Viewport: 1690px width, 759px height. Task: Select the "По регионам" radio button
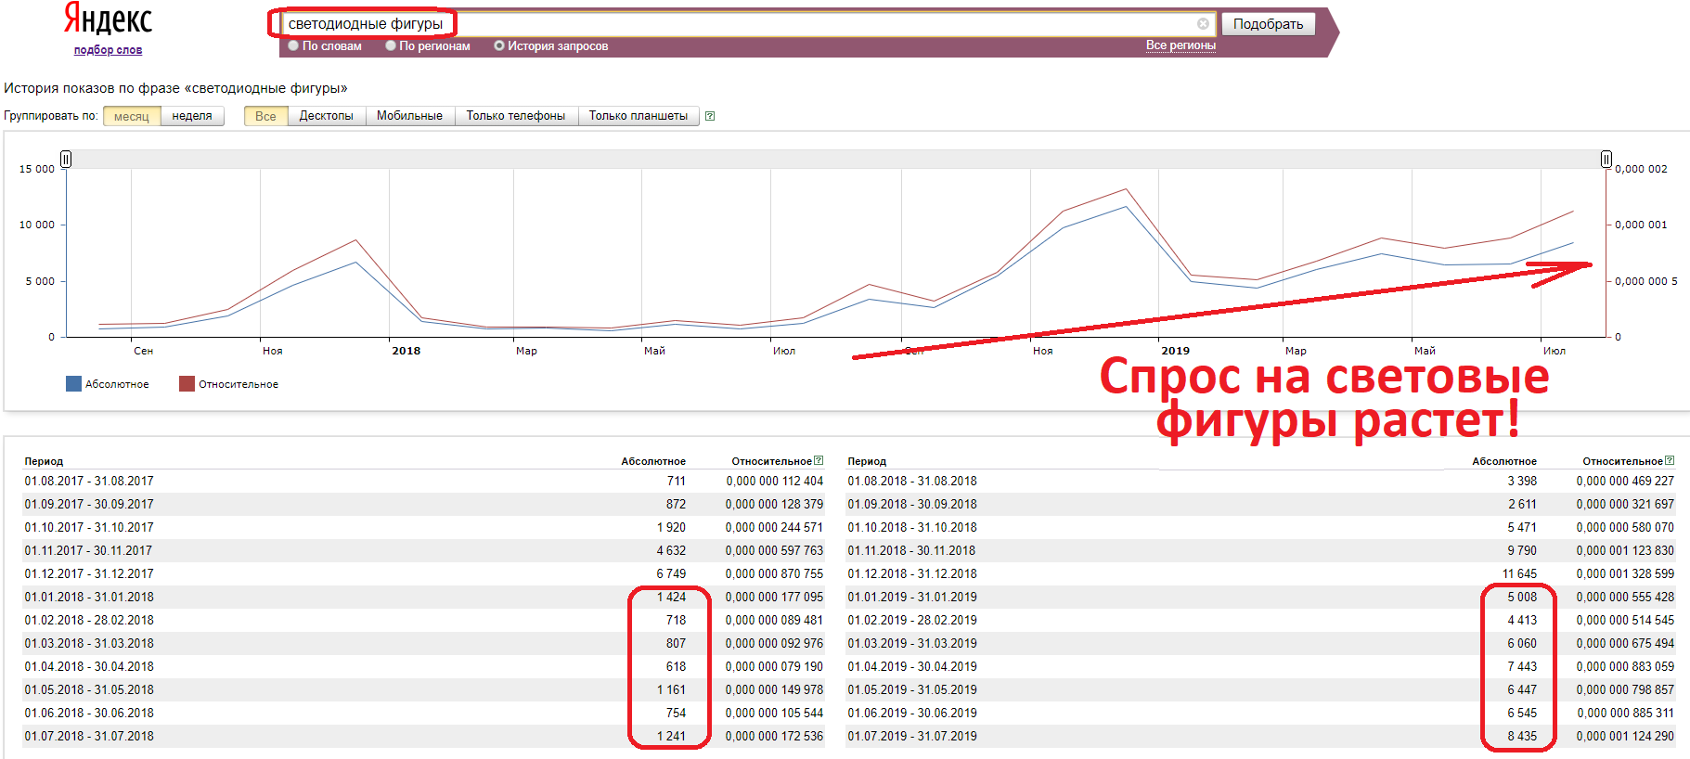pyautogui.click(x=391, y=45)
